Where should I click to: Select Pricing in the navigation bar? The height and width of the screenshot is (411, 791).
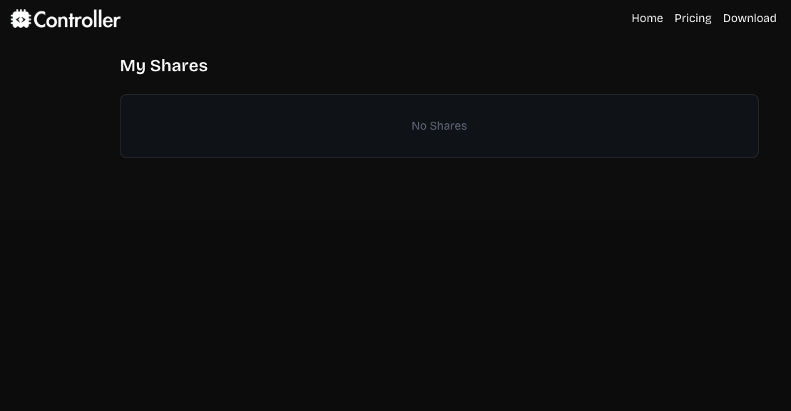(693, 19)
